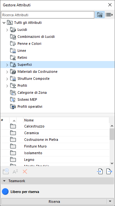
Task: Select the Retini fills icon
Action: [13, 58]
